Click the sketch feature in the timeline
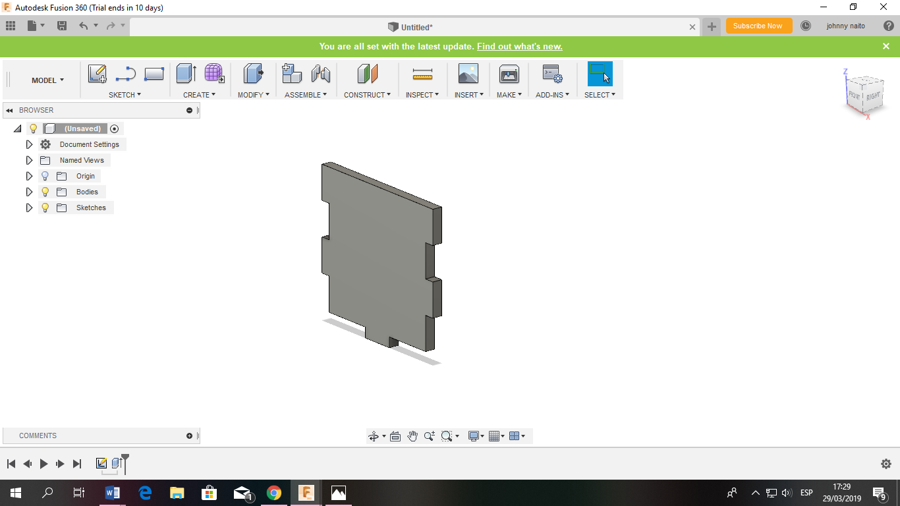Image resolution: width=900 pixels, height=506 pixels. click(101, 463)
